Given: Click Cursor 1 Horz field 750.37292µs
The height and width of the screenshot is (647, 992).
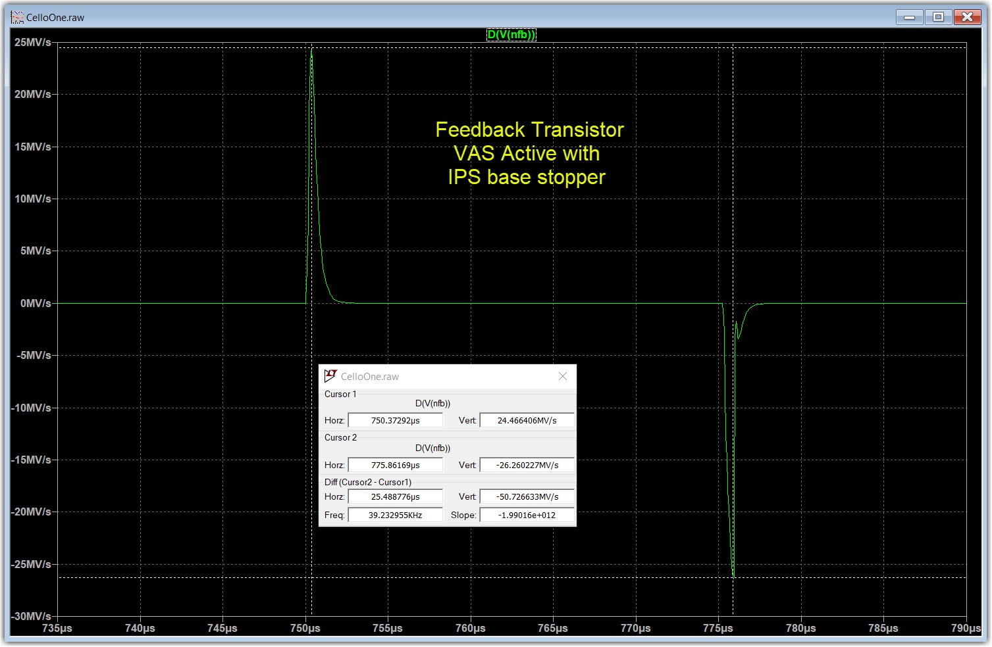Looking at the screenshot, I should (395, 420).
